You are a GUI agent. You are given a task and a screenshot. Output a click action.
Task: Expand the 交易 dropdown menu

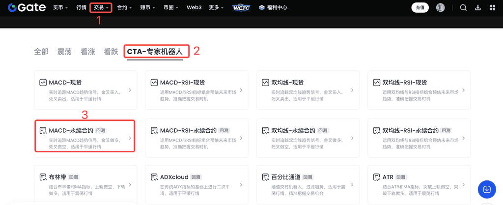pos(101,7)
